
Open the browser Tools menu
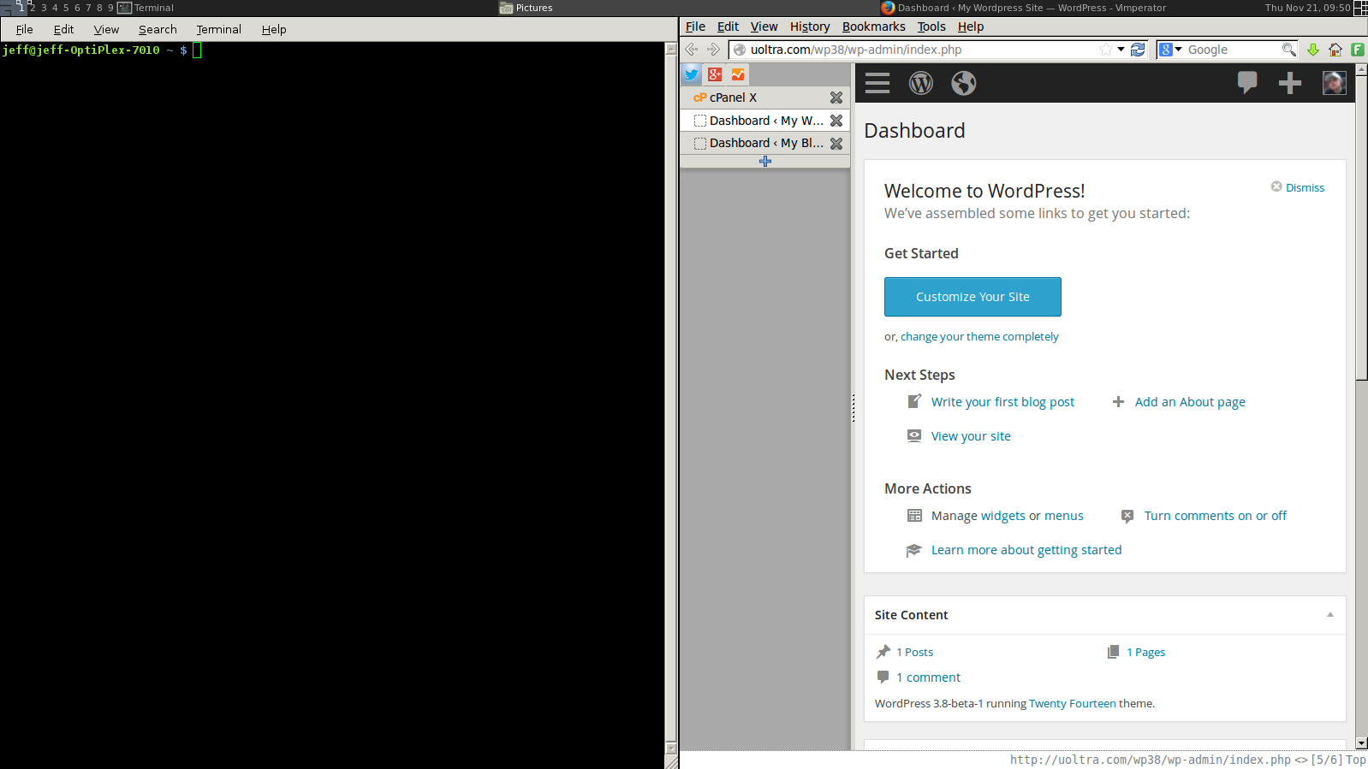pyautogui.click(x=931, y=27)
